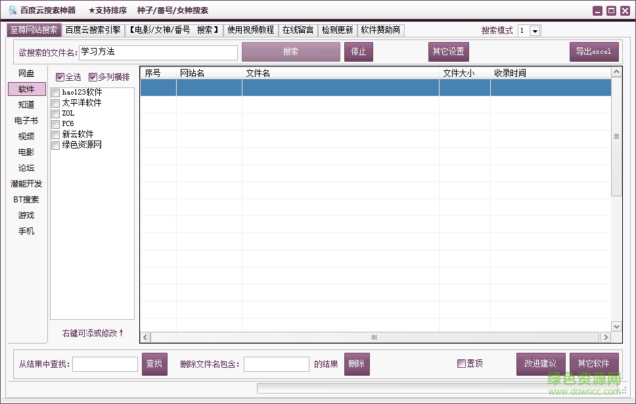Open the 网盘 category in the sidebar

[x=26, y=73]
